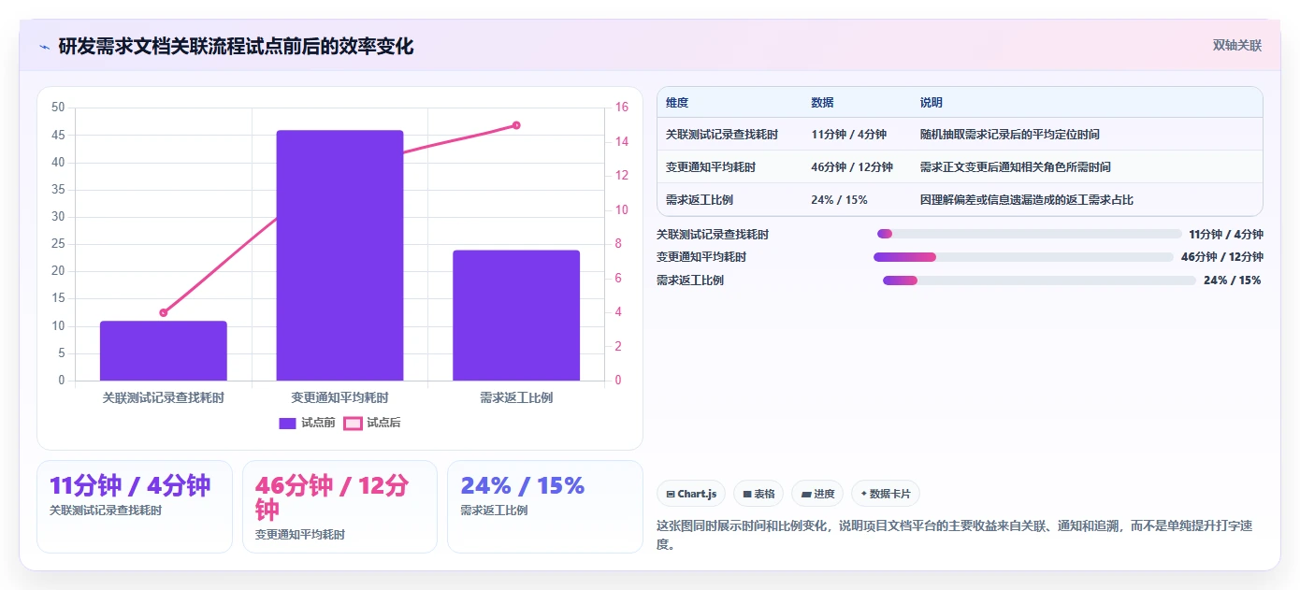Click the line point above the first bar
Image resolution: width=1300 pixels, height=590 pixels.
[x=164, y=312]
